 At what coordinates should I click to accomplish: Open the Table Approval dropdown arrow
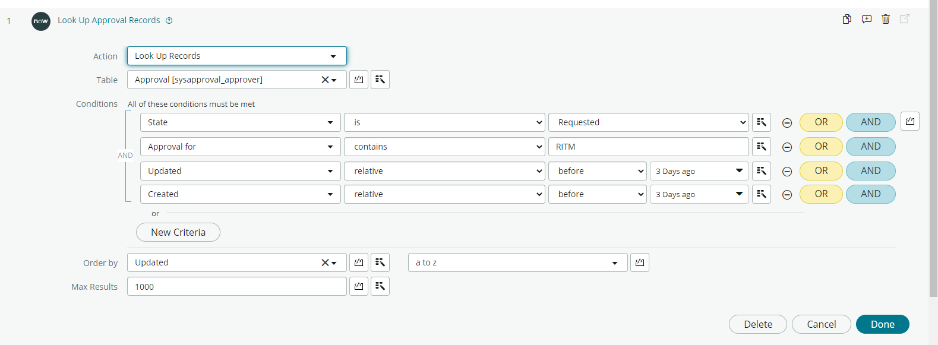[x=334, y=80]
